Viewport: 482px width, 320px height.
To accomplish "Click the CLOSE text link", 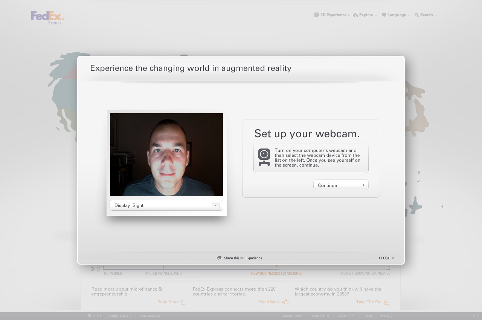I will click(384, 258).
